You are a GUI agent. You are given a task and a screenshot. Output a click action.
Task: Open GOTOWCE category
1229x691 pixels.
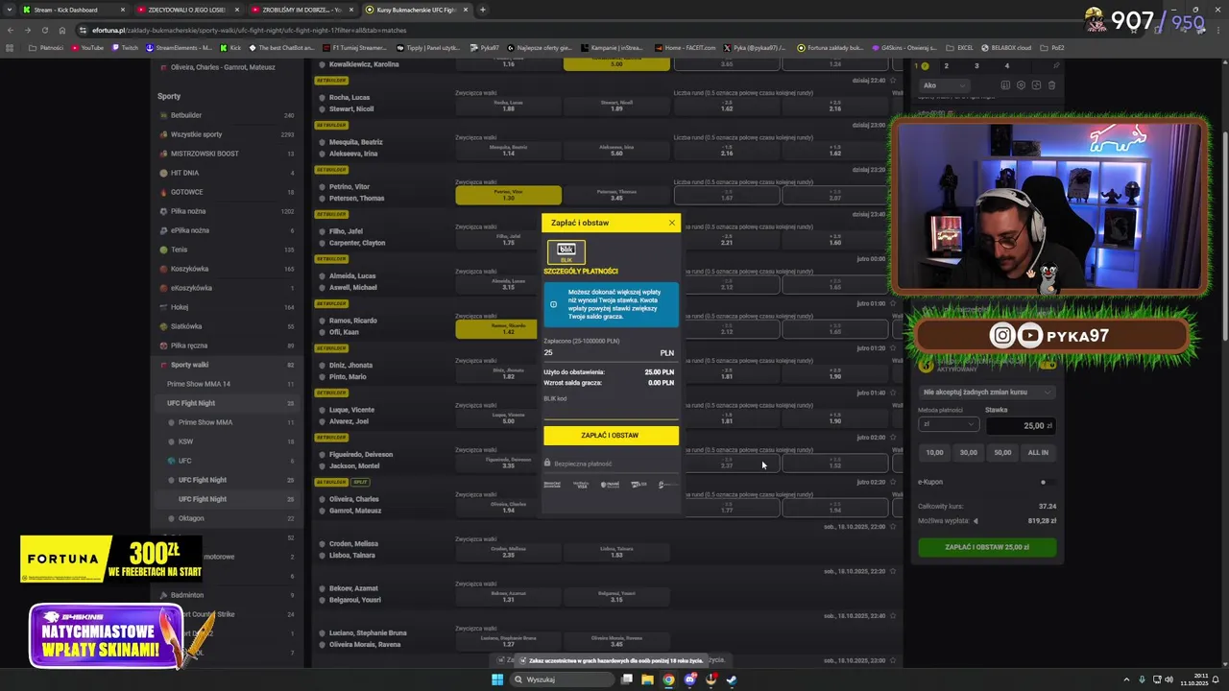227,192
